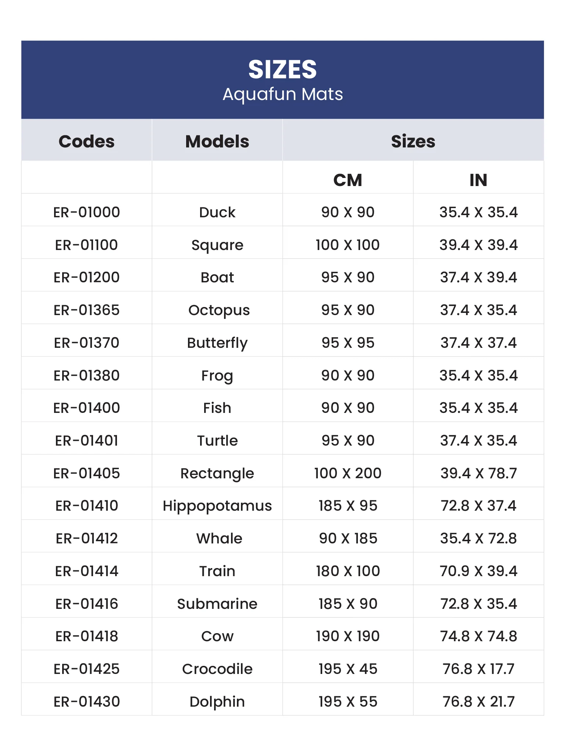This screenshot has width=565, height=753.
Task: Click the Aquafun Mats subtitle
Action: (x=282, y=94)
